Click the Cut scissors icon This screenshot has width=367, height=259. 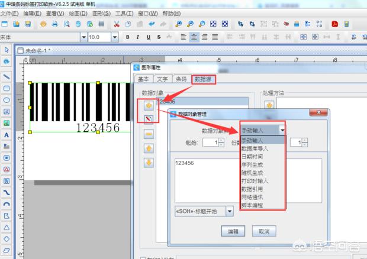117,24
